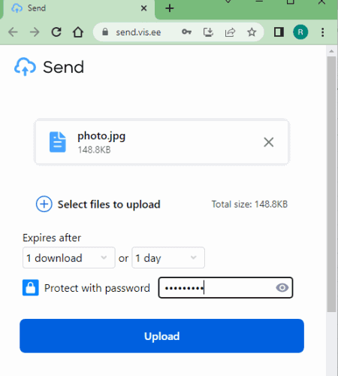Screen dimensions: 338x376
Task: Click the photo.jpg file document icon
Action: click(58, 142)
